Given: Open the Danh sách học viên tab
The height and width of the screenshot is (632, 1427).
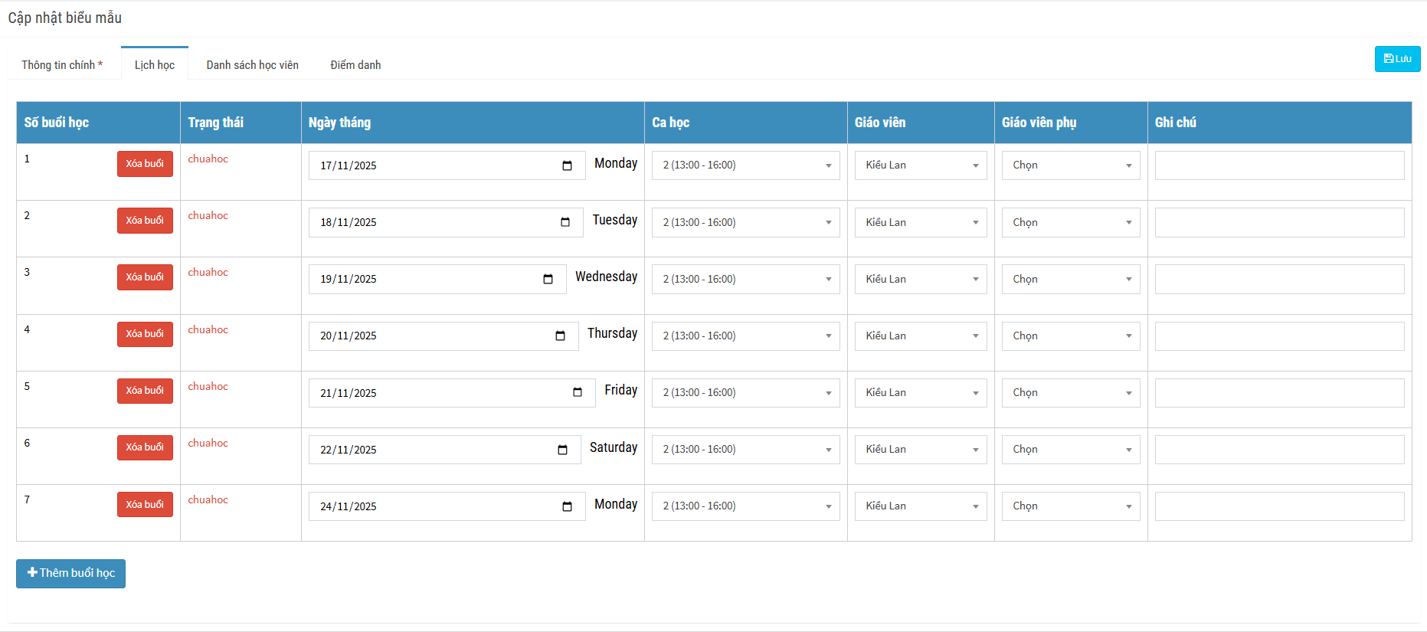Looking at the screenshot, I should coord(252,65).
